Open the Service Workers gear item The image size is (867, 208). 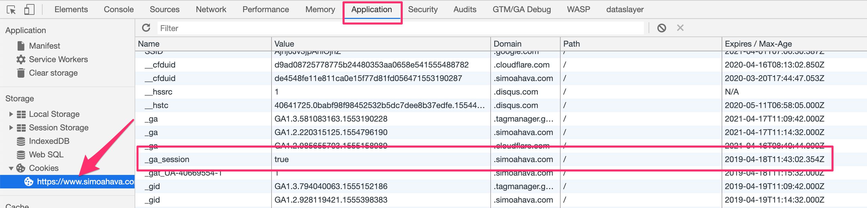click(58, 59)
